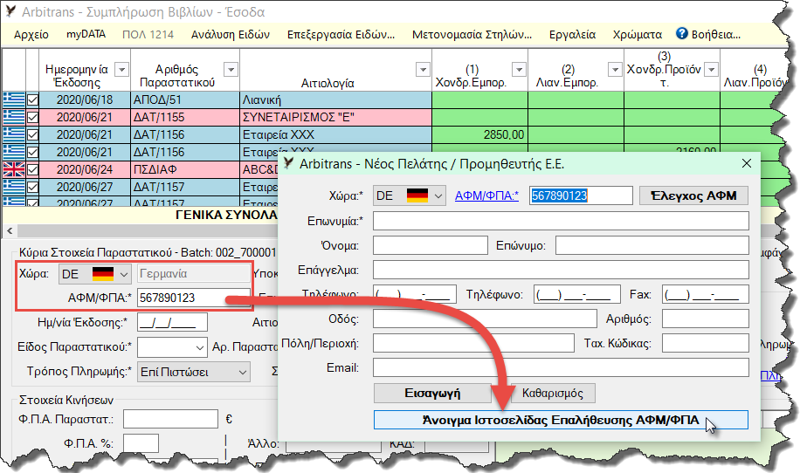
Task: Click the main form ΑΦΜ/ΦΠΑ field
Action: click(193, 298)
